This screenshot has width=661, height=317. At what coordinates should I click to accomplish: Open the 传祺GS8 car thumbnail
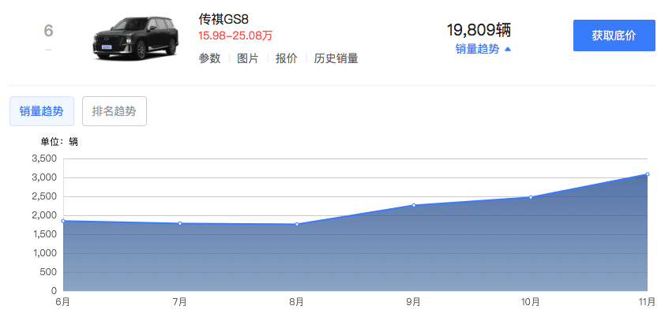click(136, 38)
